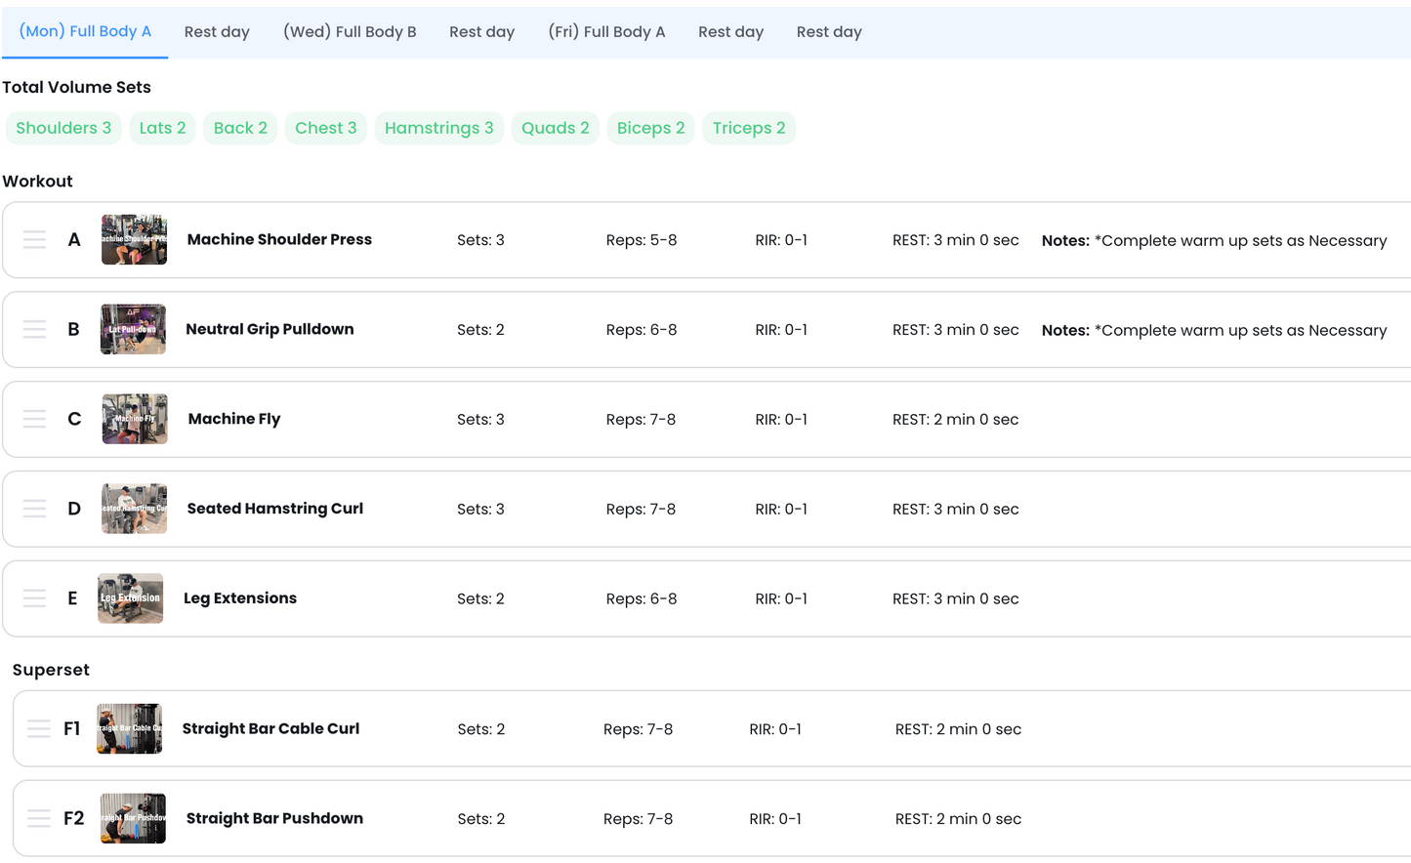The image size is (1411, 863).
Task: Click the Shoulders 3 volume tag
Action: [x=63, y=128]
